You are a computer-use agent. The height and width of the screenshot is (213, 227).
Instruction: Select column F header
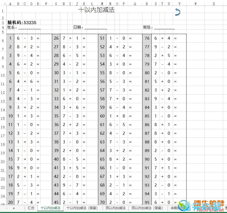coord(46,4)
